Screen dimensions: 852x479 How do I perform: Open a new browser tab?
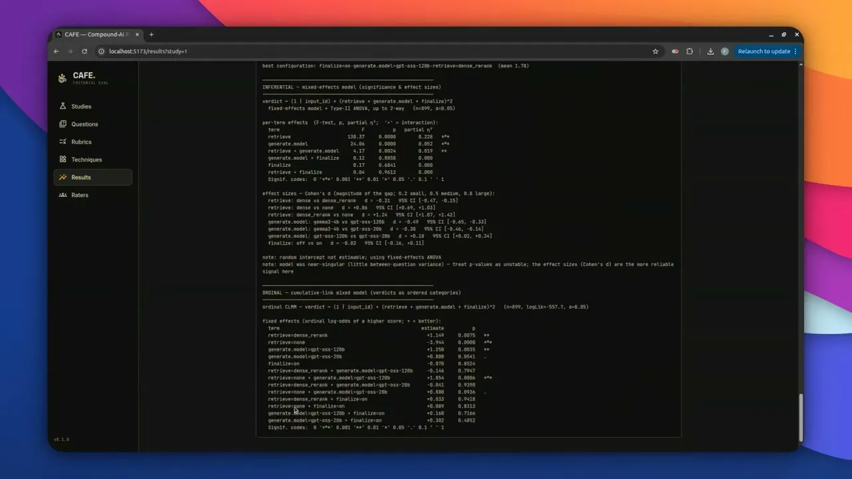point(151,35)
